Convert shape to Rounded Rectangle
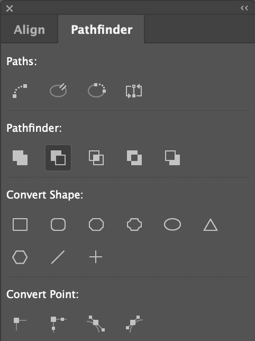This screenshot has width=255, height=341. 58,225
